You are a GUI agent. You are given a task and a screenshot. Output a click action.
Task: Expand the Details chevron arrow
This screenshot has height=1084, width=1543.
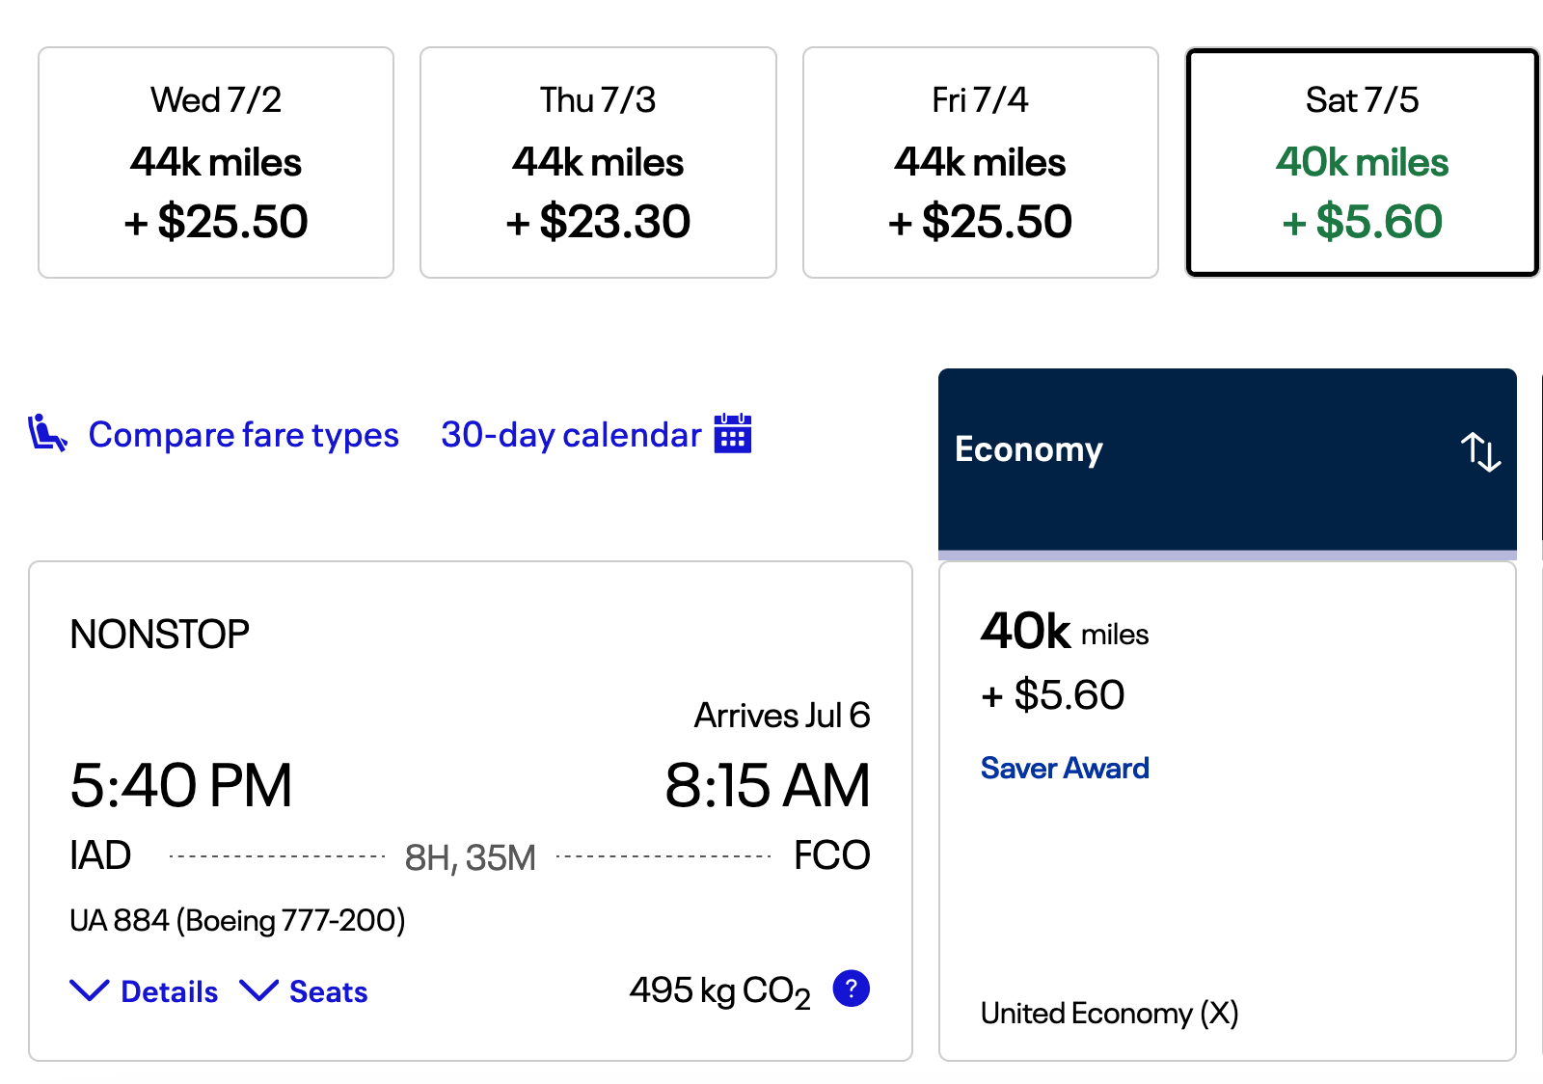90,990
